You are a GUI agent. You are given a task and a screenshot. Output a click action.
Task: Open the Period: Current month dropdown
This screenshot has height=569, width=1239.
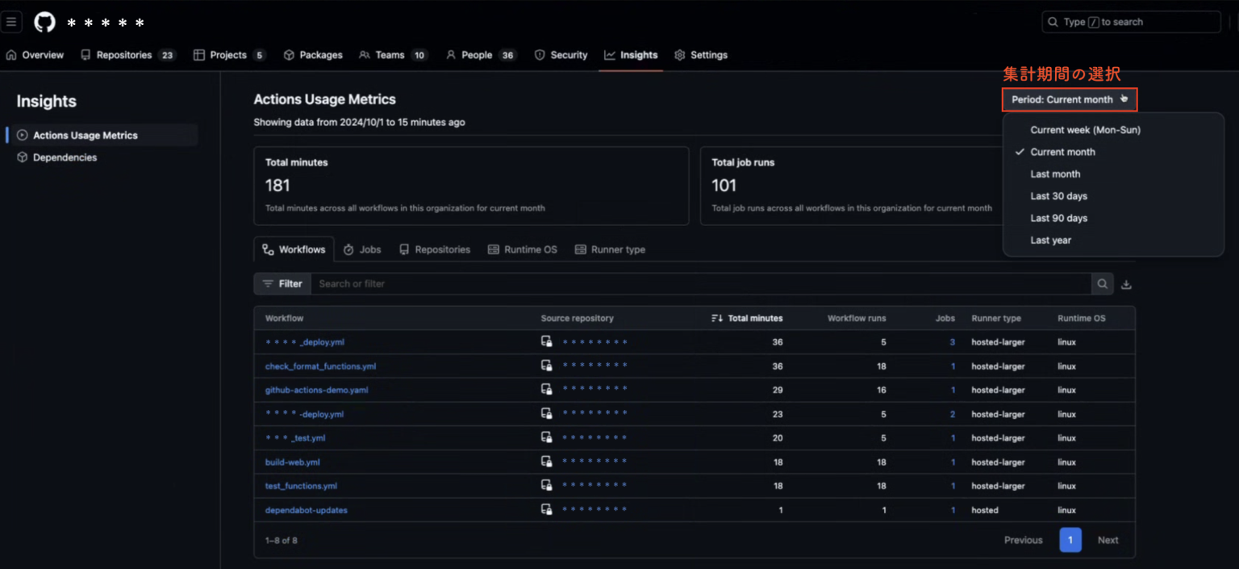point(1069,99)
